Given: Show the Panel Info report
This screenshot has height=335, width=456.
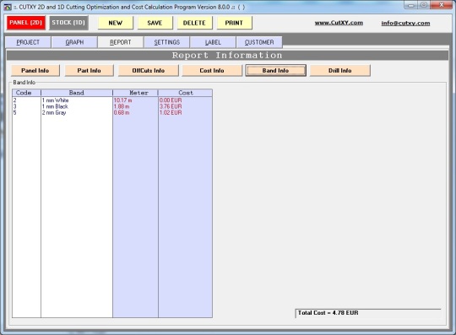Looking at the screenshot, I should [35, 71].
